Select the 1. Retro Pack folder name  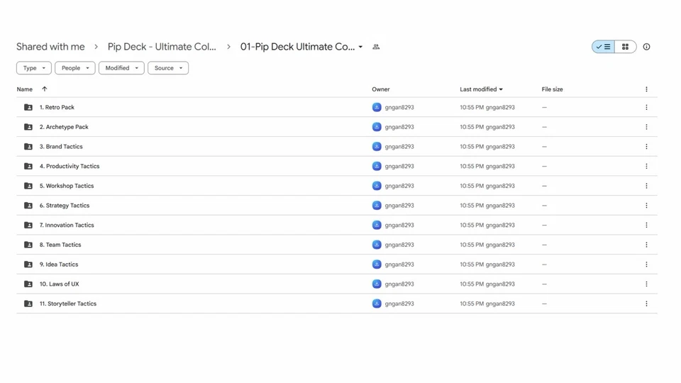[57, 107]
